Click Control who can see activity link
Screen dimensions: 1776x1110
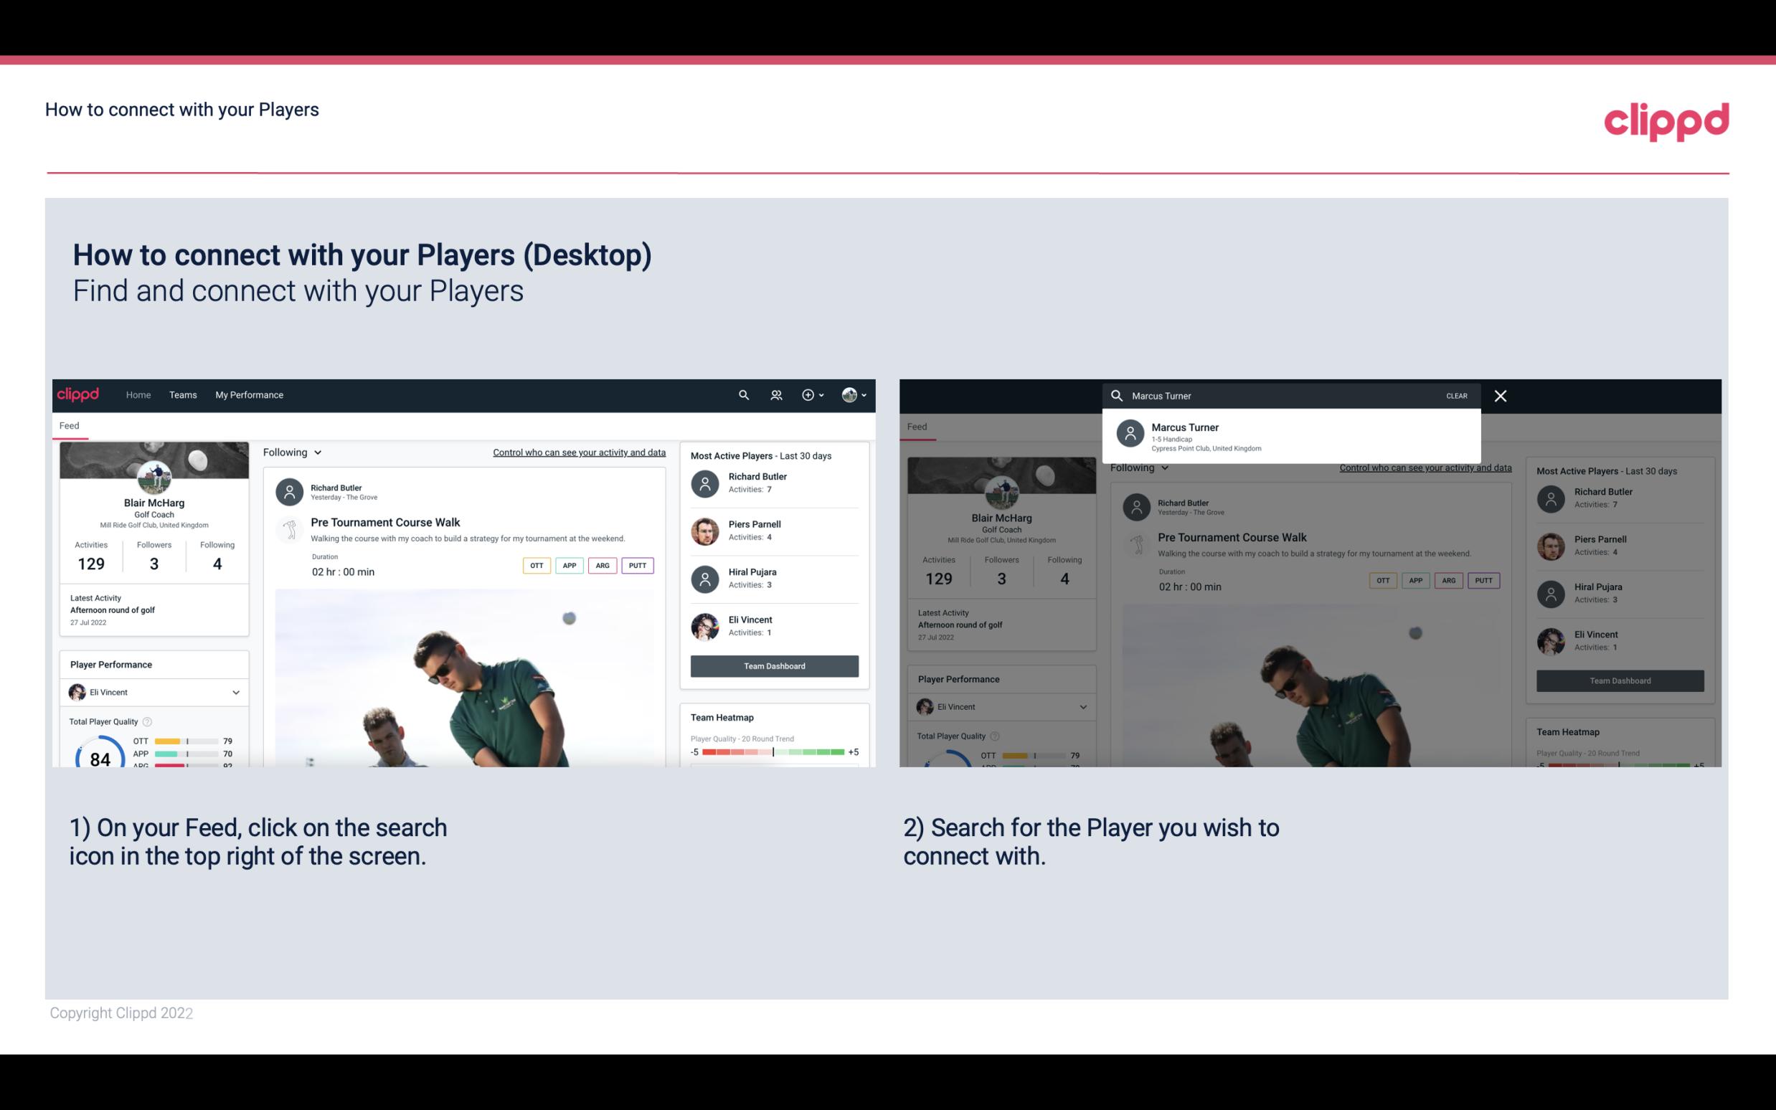click(x=580, y=452)
